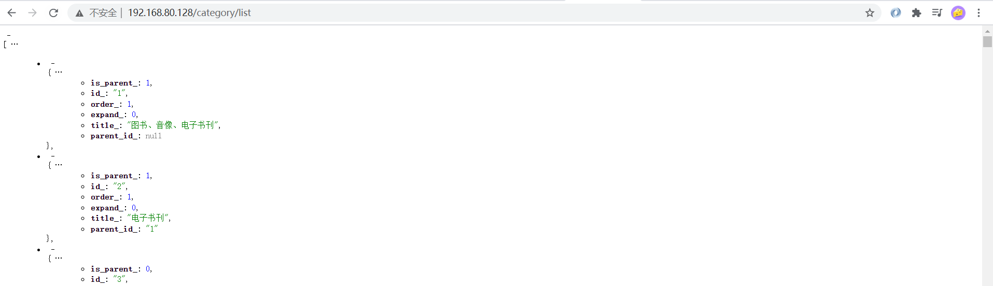Screen dimensions: 993x286
Task: Click the vertical scrollbar thumb
Action: pos(987,41)
